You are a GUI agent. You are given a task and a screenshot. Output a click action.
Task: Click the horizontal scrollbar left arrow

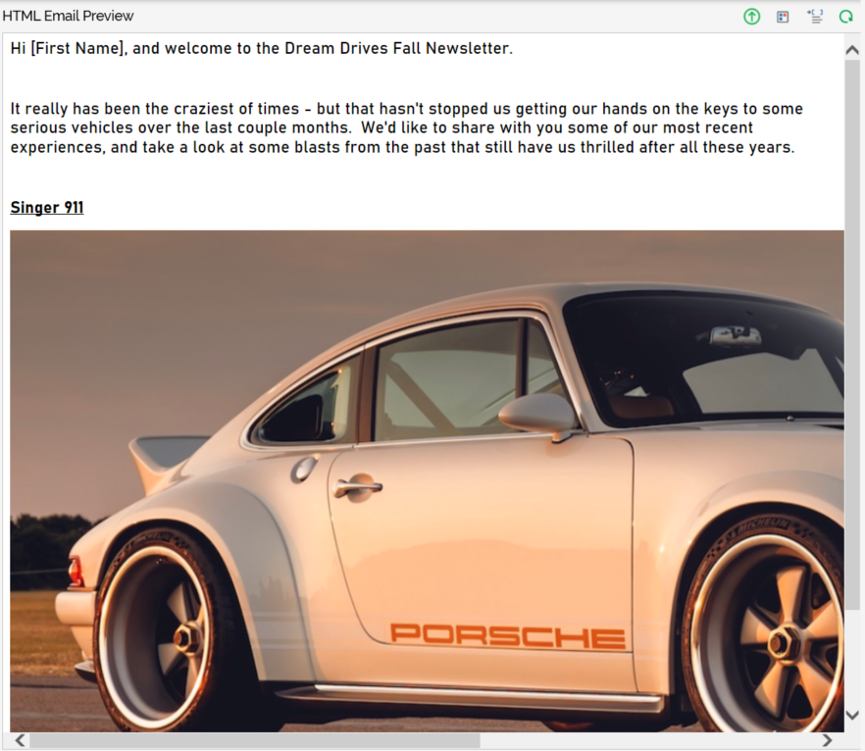20,740
